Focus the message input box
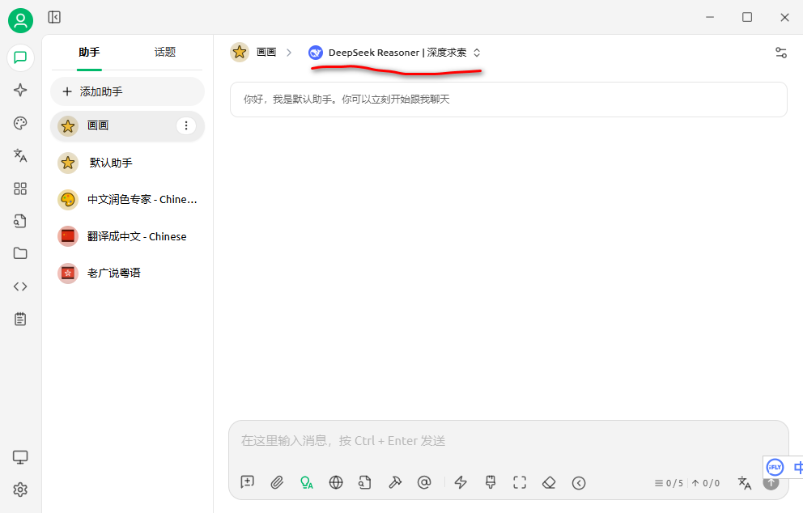This screenshot has height=513, width=803. pos(508,441)
